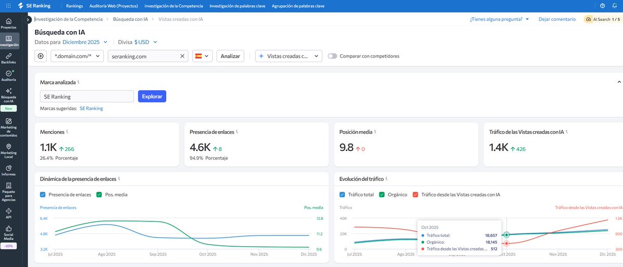
Task: Click the SE Ranking brand name field
Action: coord(87,96)
